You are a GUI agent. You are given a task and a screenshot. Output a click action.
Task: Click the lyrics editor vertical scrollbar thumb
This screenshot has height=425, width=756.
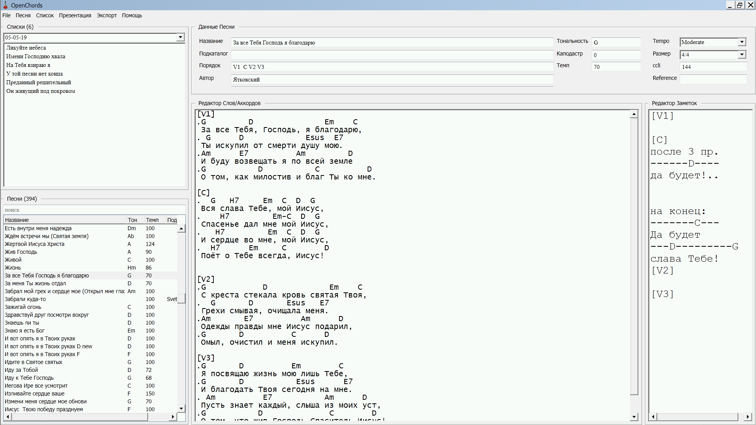(x=634, y=257)
